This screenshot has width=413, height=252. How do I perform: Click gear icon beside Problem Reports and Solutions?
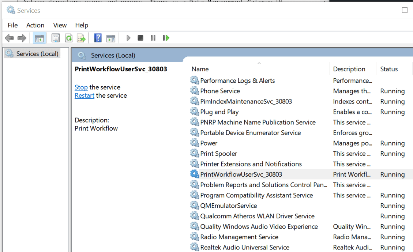pos(195,184)
